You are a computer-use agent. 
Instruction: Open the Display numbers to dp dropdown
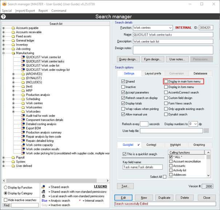point(195,124)
